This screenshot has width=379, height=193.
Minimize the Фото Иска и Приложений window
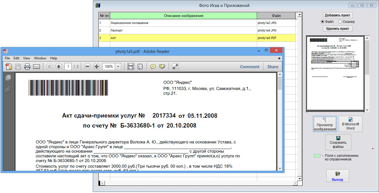pyautogui.click(x=352, y=5)
